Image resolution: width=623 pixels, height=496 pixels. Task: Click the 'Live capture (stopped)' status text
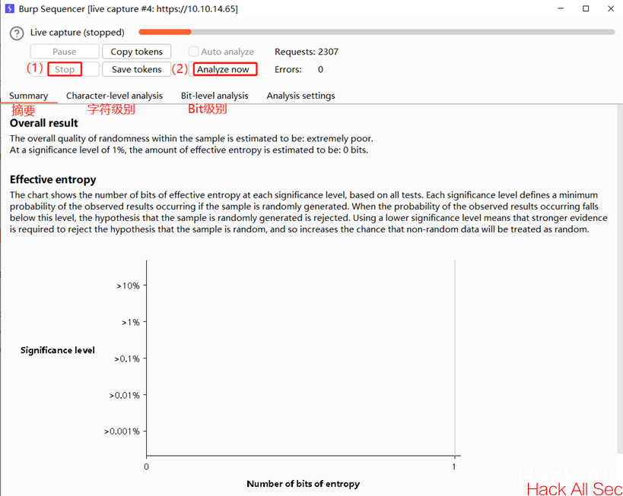pyautogui.click(x=77, y=33)
